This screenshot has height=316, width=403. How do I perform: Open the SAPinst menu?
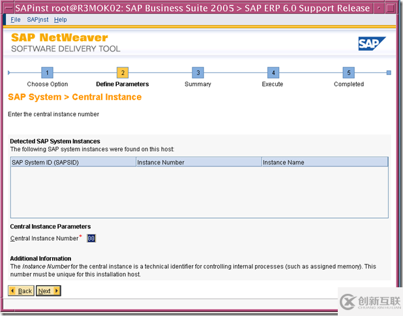38,20
